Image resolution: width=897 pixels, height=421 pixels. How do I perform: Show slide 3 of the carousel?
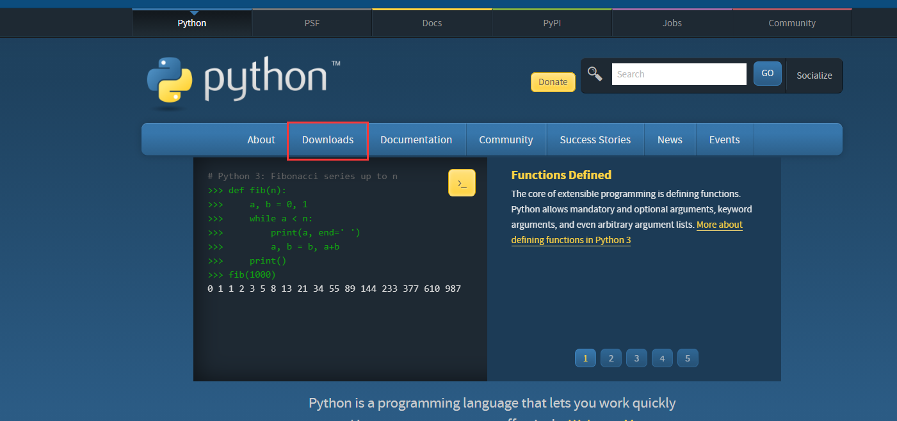tap(636, 358)
